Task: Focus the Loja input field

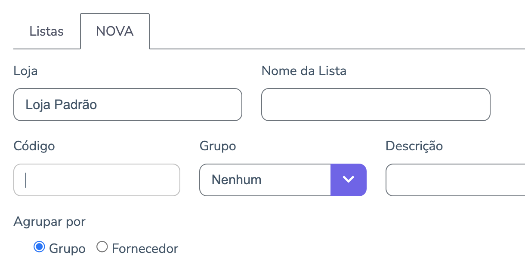Action: [x=128, y=104]
